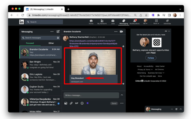Attach an image icon
This screenshot has width=191, height=119.
(x=66, y=103)
